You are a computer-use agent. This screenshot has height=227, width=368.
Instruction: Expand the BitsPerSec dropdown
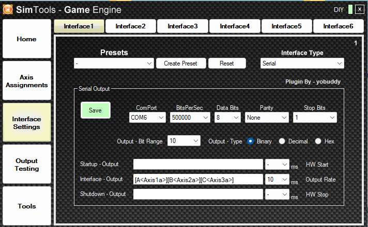(x=190, y=118)
